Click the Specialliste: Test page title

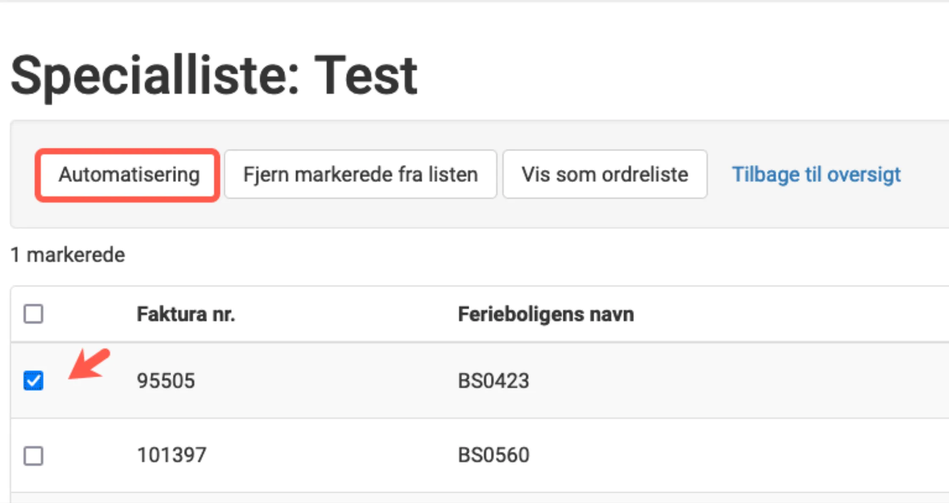click(x=214, y=75)
